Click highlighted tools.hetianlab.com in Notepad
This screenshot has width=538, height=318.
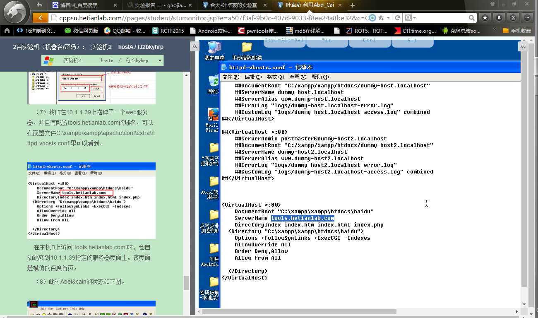(x=303, y=218)
